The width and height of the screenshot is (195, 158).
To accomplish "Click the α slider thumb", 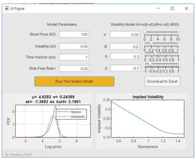I will (x=145, y=32).
